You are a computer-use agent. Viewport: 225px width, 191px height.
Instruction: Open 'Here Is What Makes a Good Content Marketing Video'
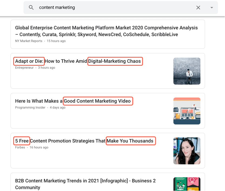point(73,101)
